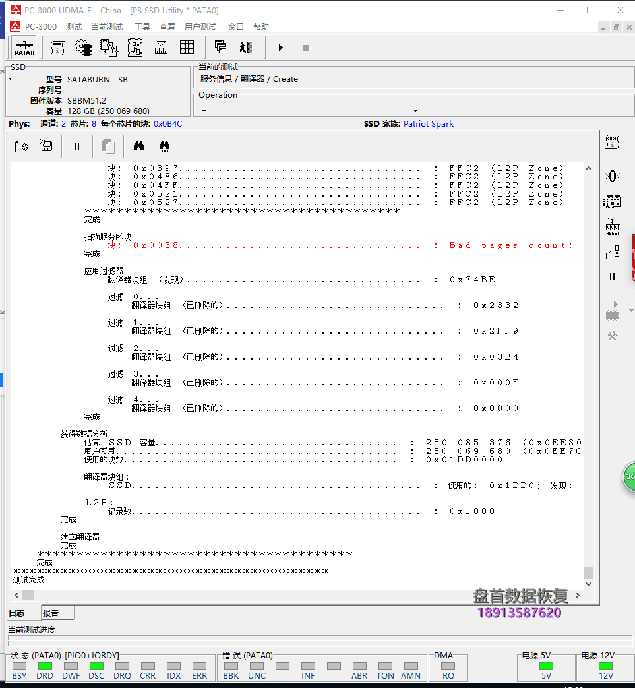This screenshot has width=635, height=688.
Task: Click the ERR status indicator
Action: pyautogui.click(x=200, y=666)
